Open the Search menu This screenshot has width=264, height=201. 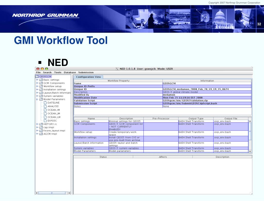point(47,72)
